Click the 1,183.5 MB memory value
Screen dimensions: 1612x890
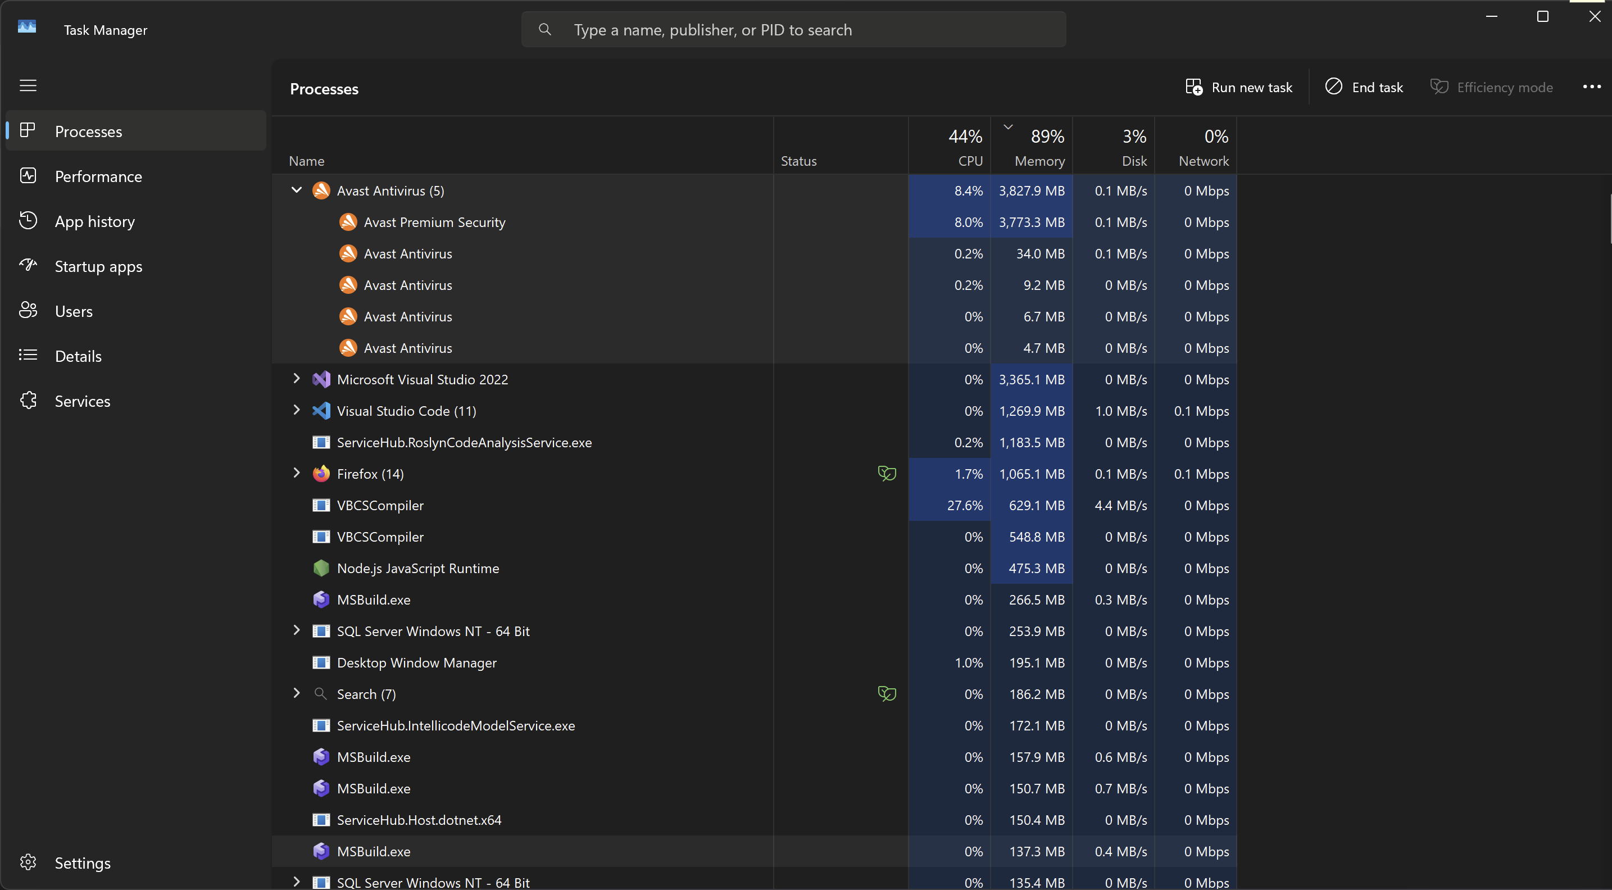[1032, 443]
